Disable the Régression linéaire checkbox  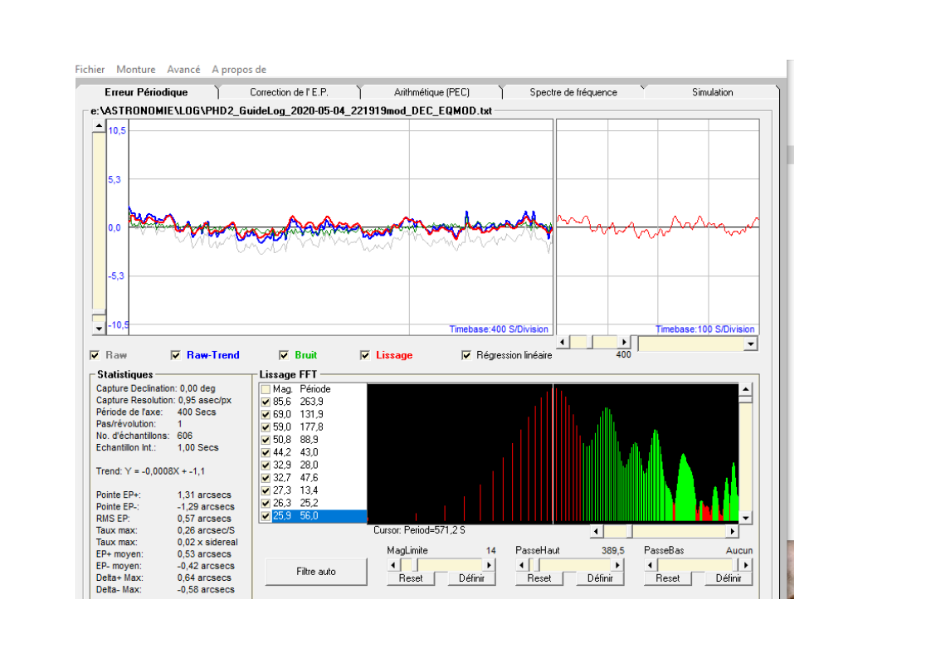click(467, 355)
